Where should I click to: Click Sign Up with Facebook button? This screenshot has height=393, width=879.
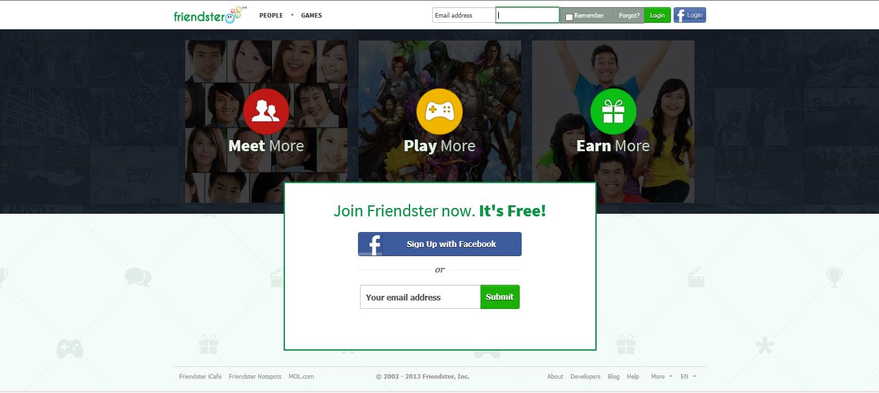tap(439, 244)
